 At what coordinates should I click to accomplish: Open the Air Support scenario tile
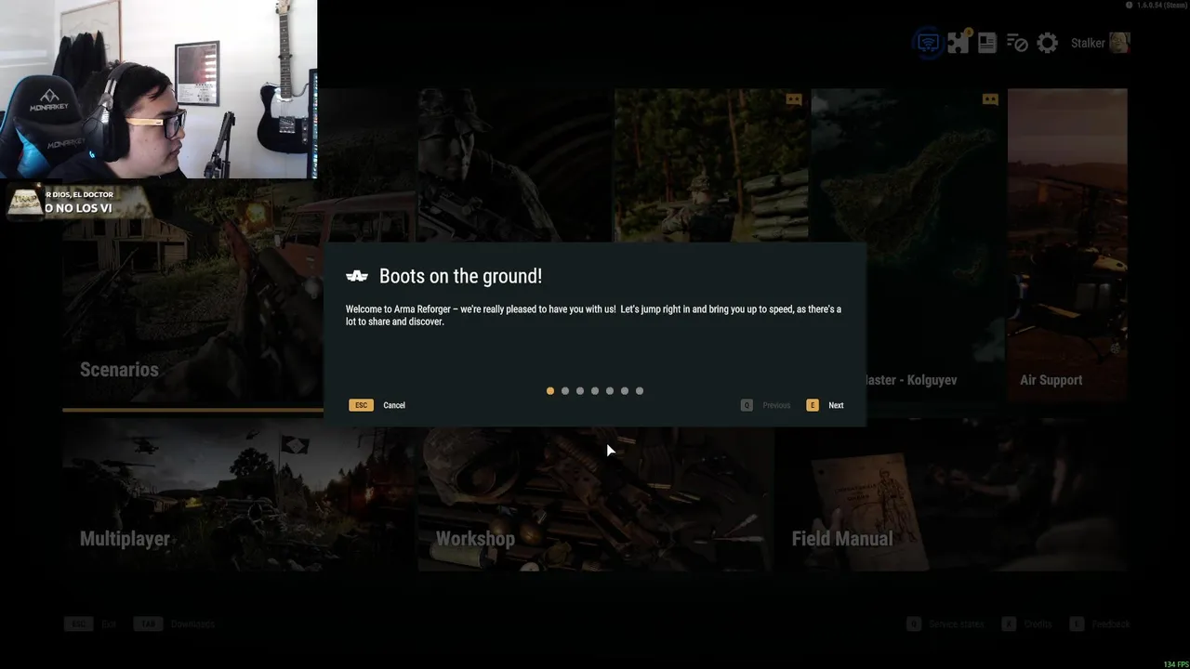pyautogui.click(x=1067, y=245)
